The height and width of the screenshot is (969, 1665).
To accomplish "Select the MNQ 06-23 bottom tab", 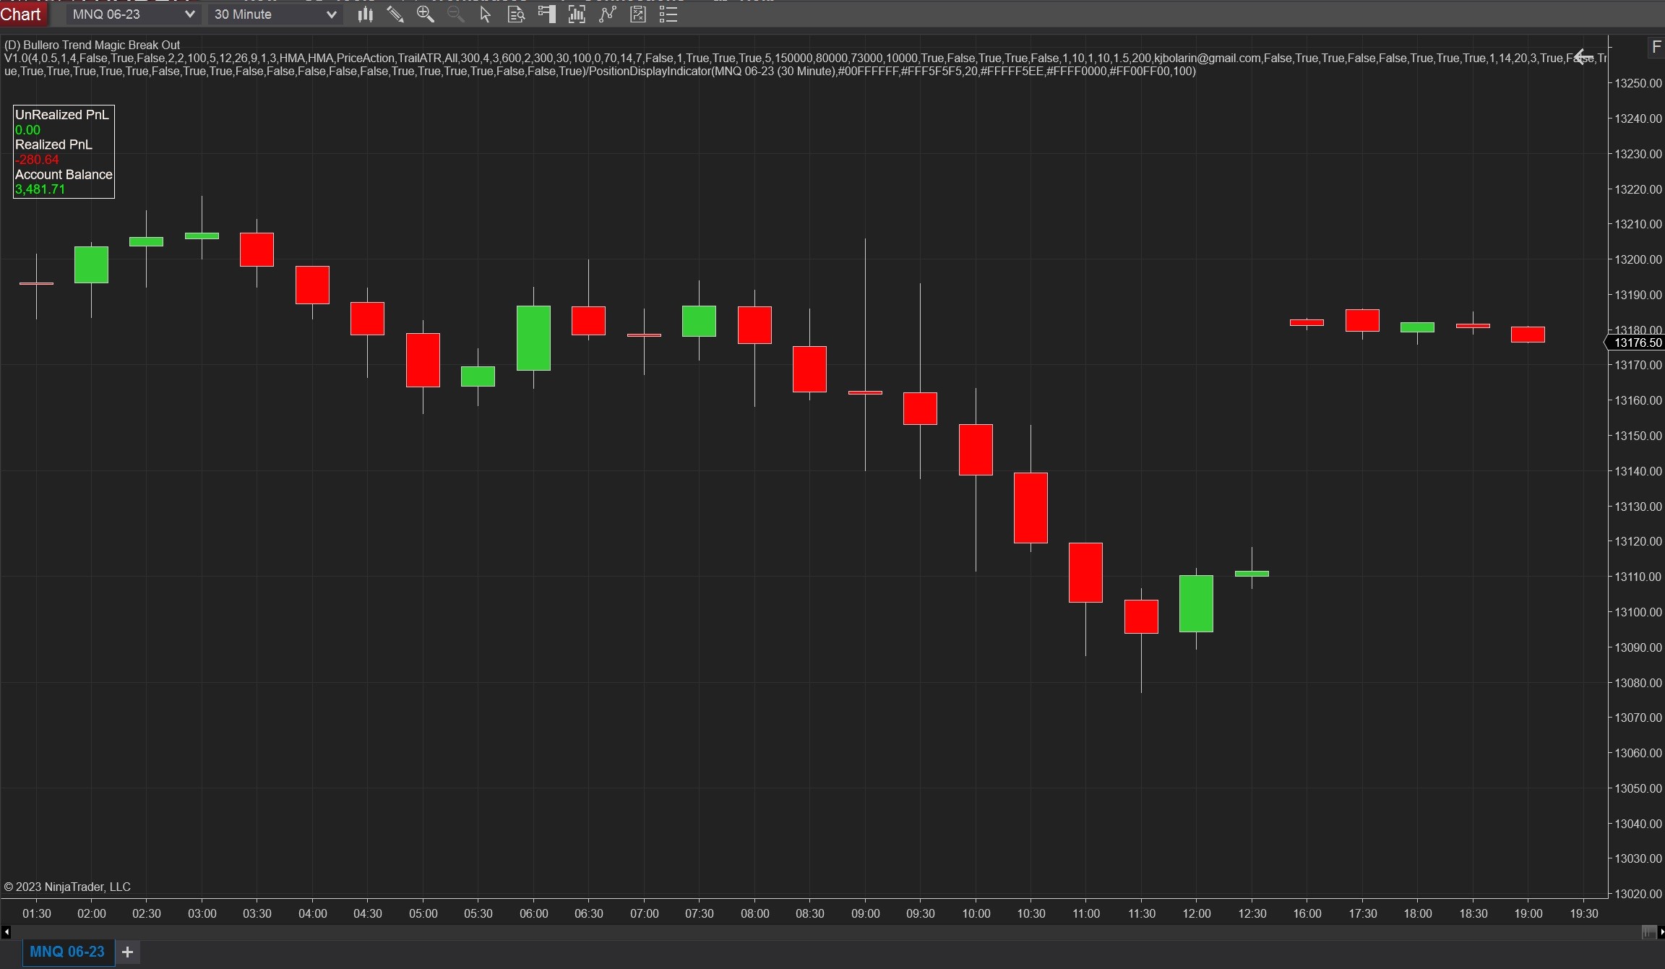I will click(67, 952).
